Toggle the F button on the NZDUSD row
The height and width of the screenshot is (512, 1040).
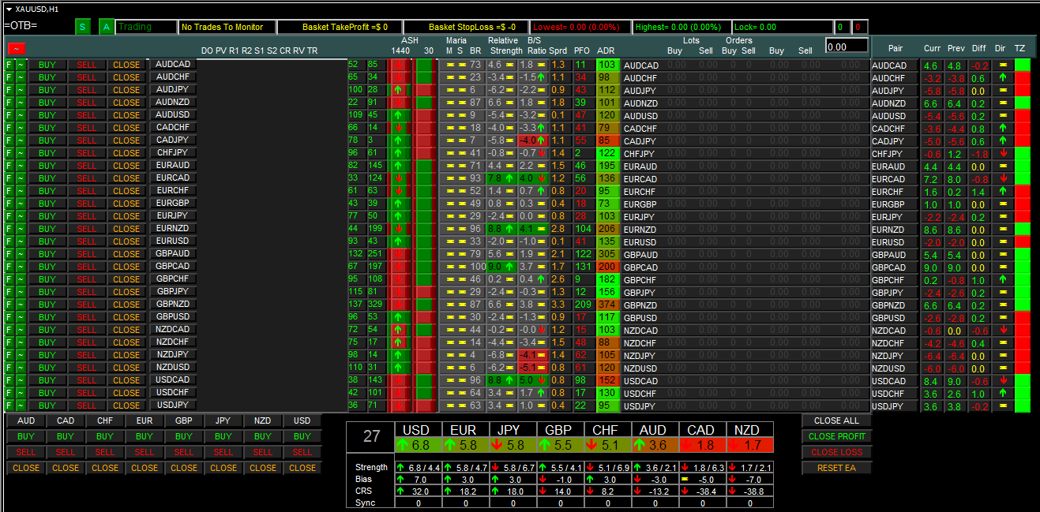9,368
